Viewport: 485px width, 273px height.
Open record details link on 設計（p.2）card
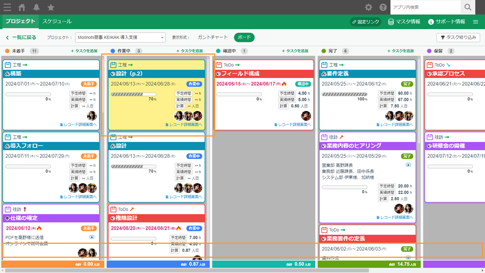coord(184,124)
